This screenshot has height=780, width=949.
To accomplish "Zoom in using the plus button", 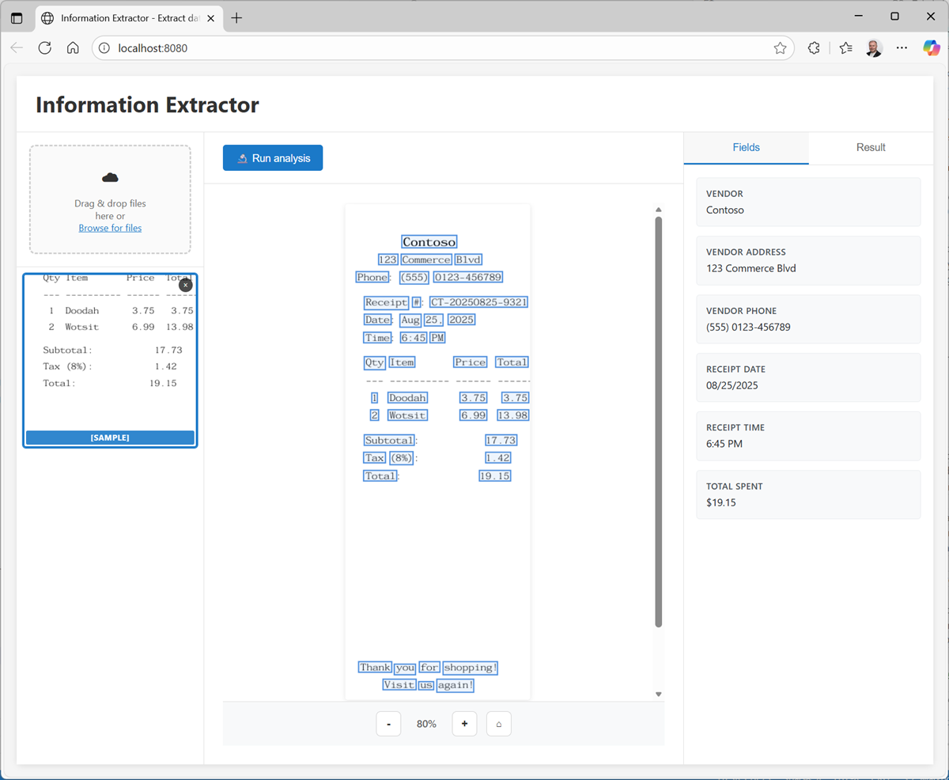I will 464,723.
